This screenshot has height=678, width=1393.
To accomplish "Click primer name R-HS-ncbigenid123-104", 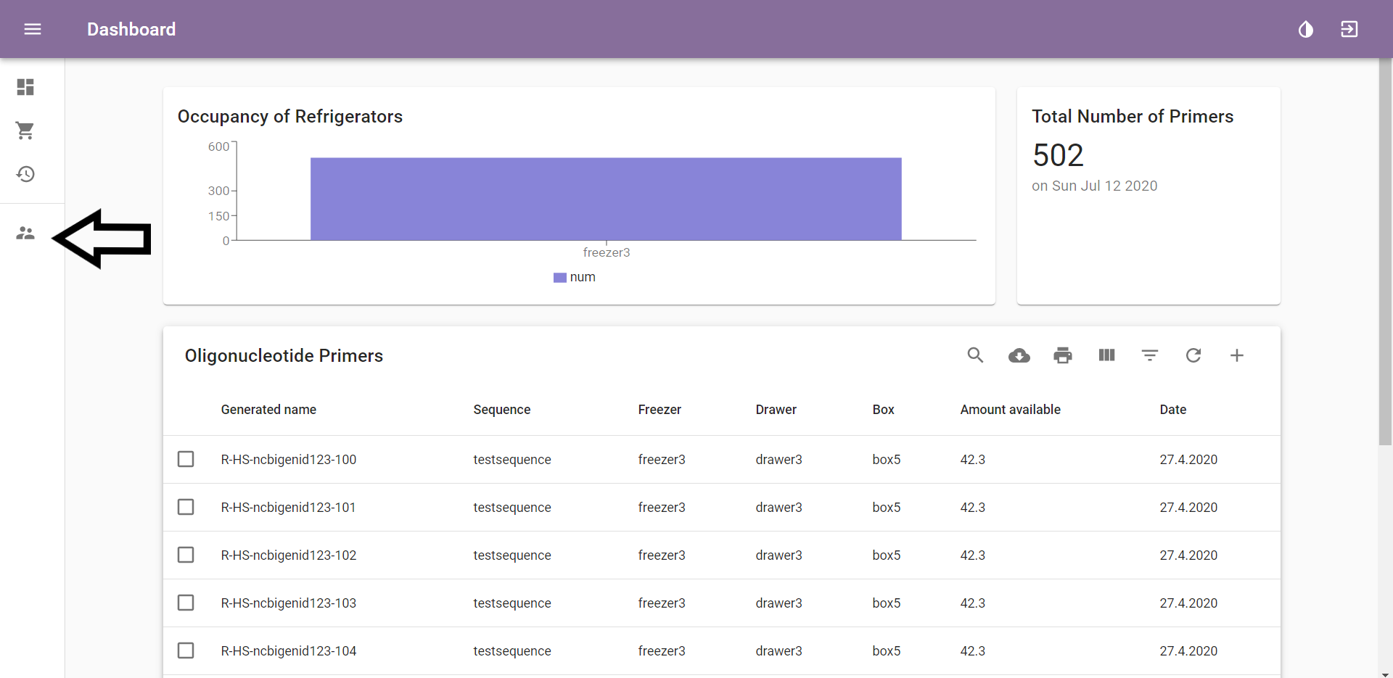I will 289,650.
